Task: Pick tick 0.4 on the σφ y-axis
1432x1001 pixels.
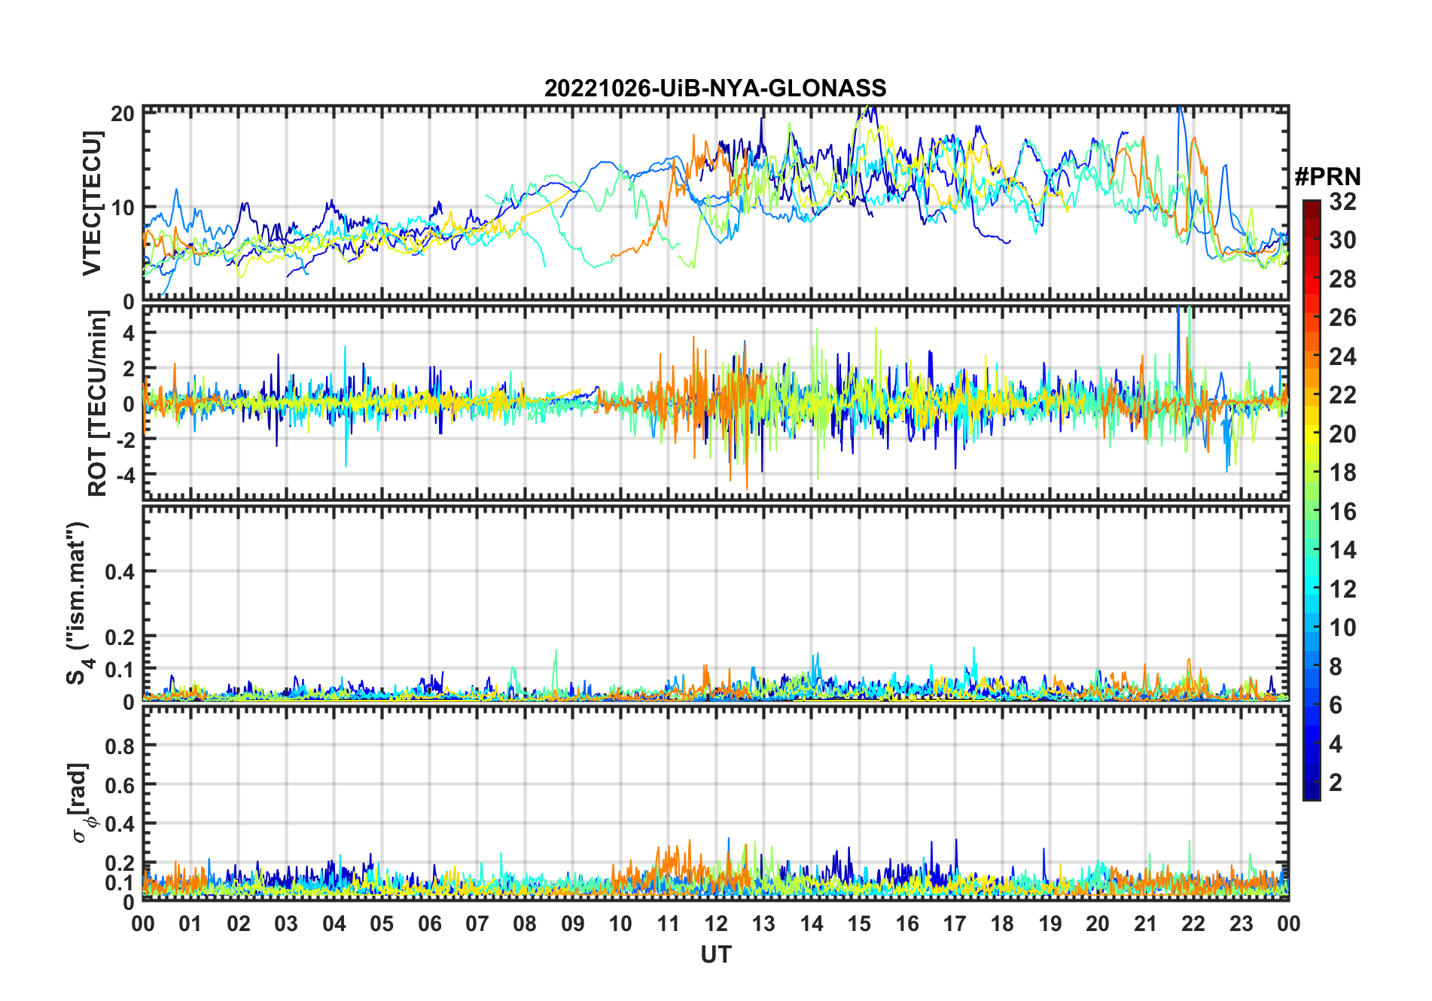Action: [120, 824]
